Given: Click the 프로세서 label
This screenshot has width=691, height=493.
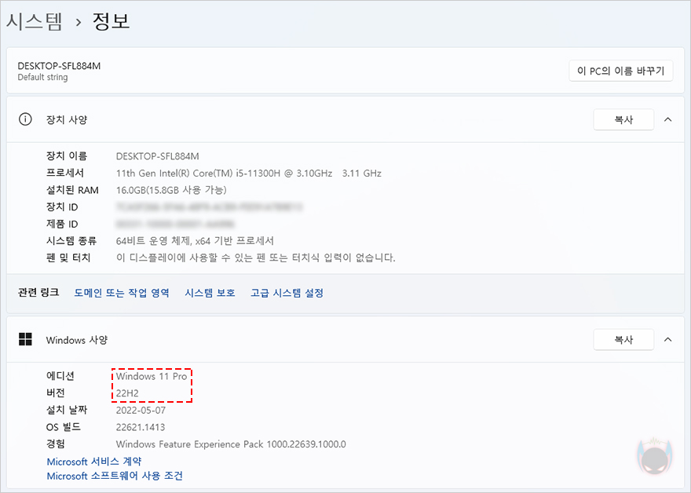Looking at the screenshot, I should click(x=64, y=173).
